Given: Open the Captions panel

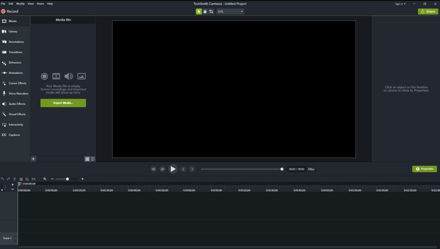Looking at the screenshot, I should click(x=15, y=135).
